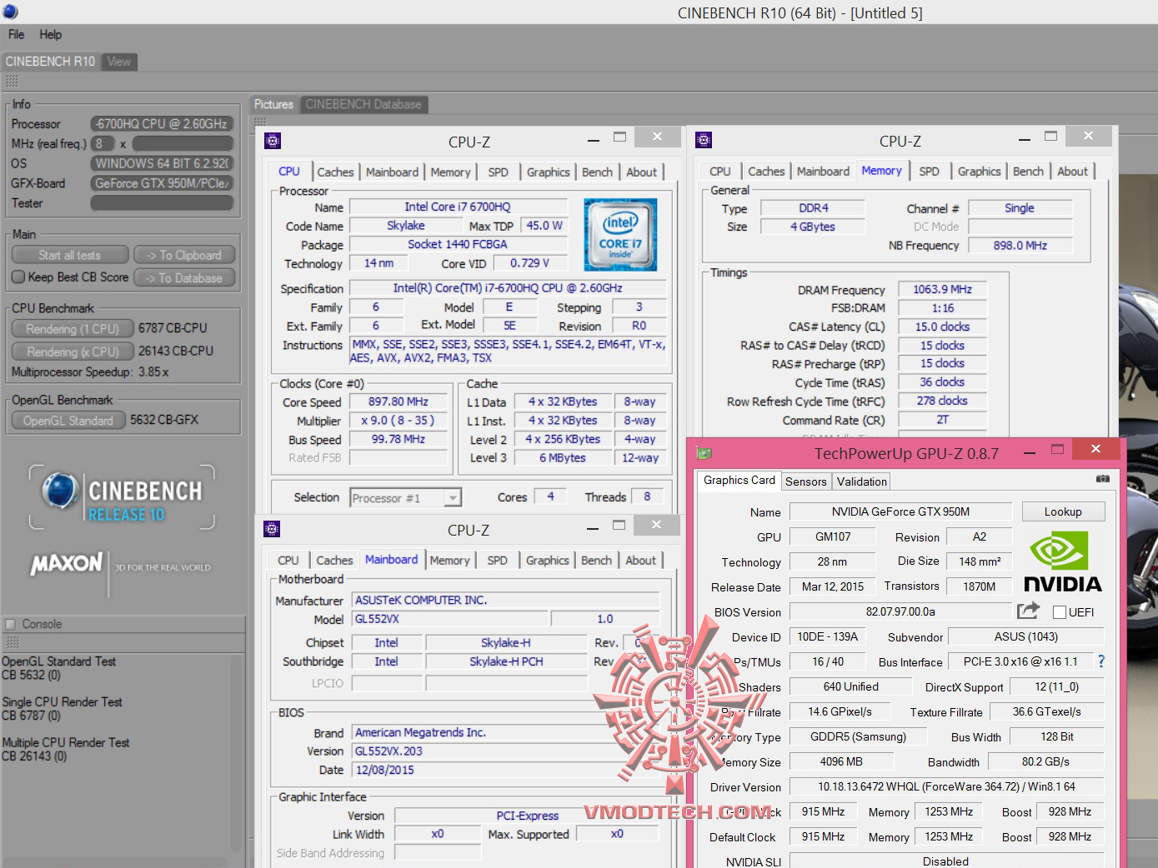
Task: Click the "Single CPU Render Test" console line
Action: tap(63, 701)
